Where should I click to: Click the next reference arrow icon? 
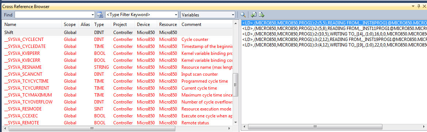coord(262,15)
